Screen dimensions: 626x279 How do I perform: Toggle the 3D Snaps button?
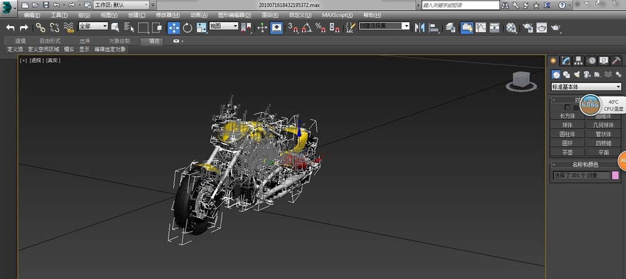[293, 28]
